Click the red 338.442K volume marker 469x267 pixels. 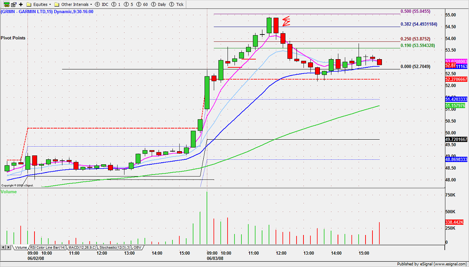pos(454,222)
